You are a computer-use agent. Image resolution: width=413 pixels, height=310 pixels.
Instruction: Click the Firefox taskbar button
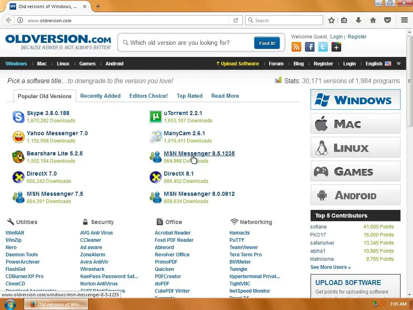[x=56, y=304]
